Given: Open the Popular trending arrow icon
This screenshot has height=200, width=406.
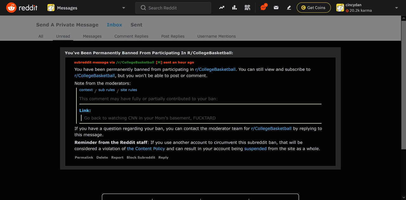Looking at the screenshot, I should click(222, 8).
